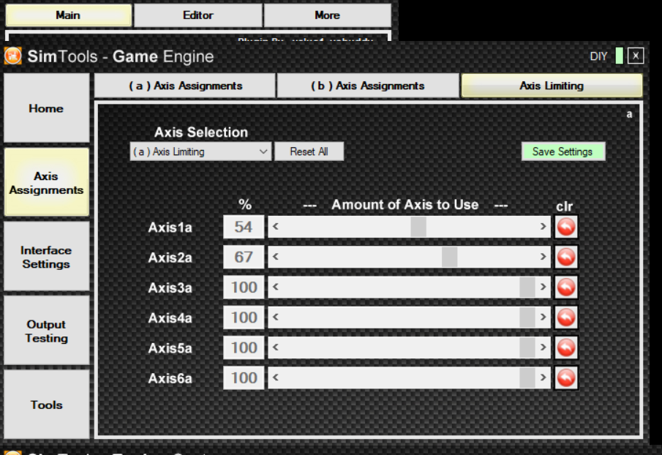Image resolution: width=662 pixels, height=455 pixels.
Task: Open Interface Settings section
Action: click(46, 257)
